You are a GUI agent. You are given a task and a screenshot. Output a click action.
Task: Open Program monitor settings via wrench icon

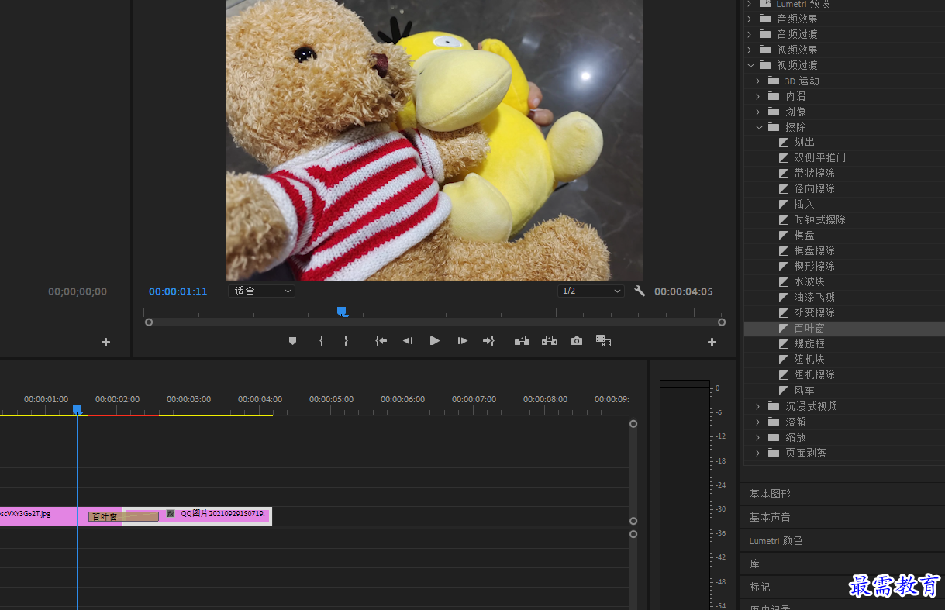640,291
